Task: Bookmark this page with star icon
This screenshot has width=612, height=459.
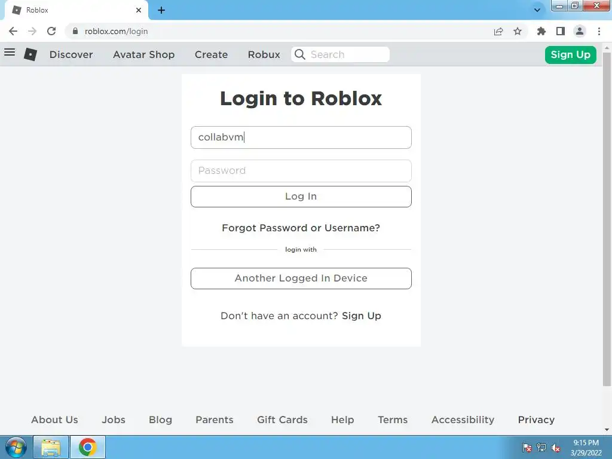Action: (518, 31)
